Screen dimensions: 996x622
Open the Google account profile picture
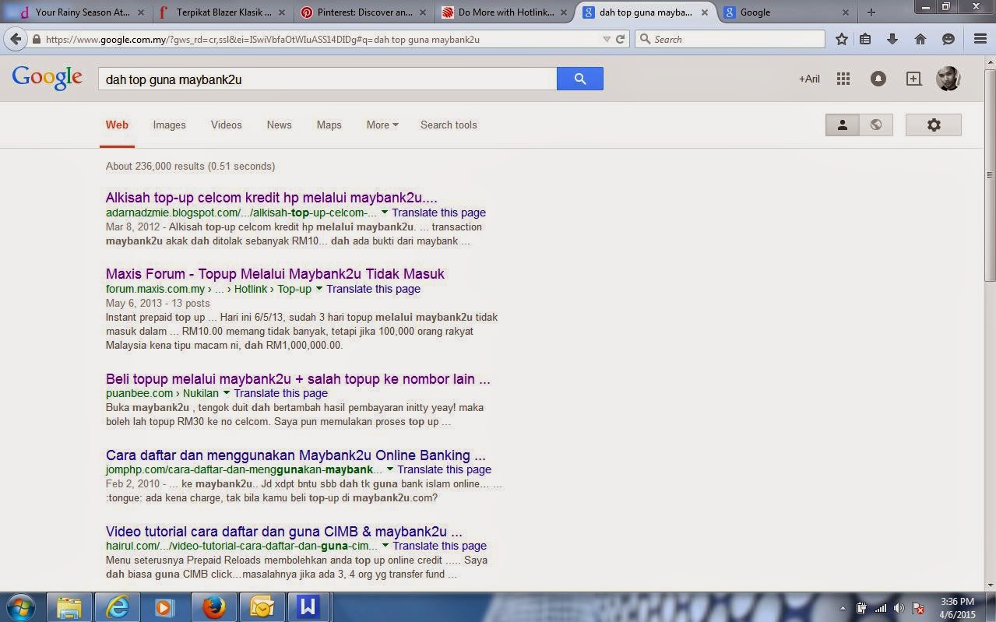pyautogui.click(x=948, y=79)
